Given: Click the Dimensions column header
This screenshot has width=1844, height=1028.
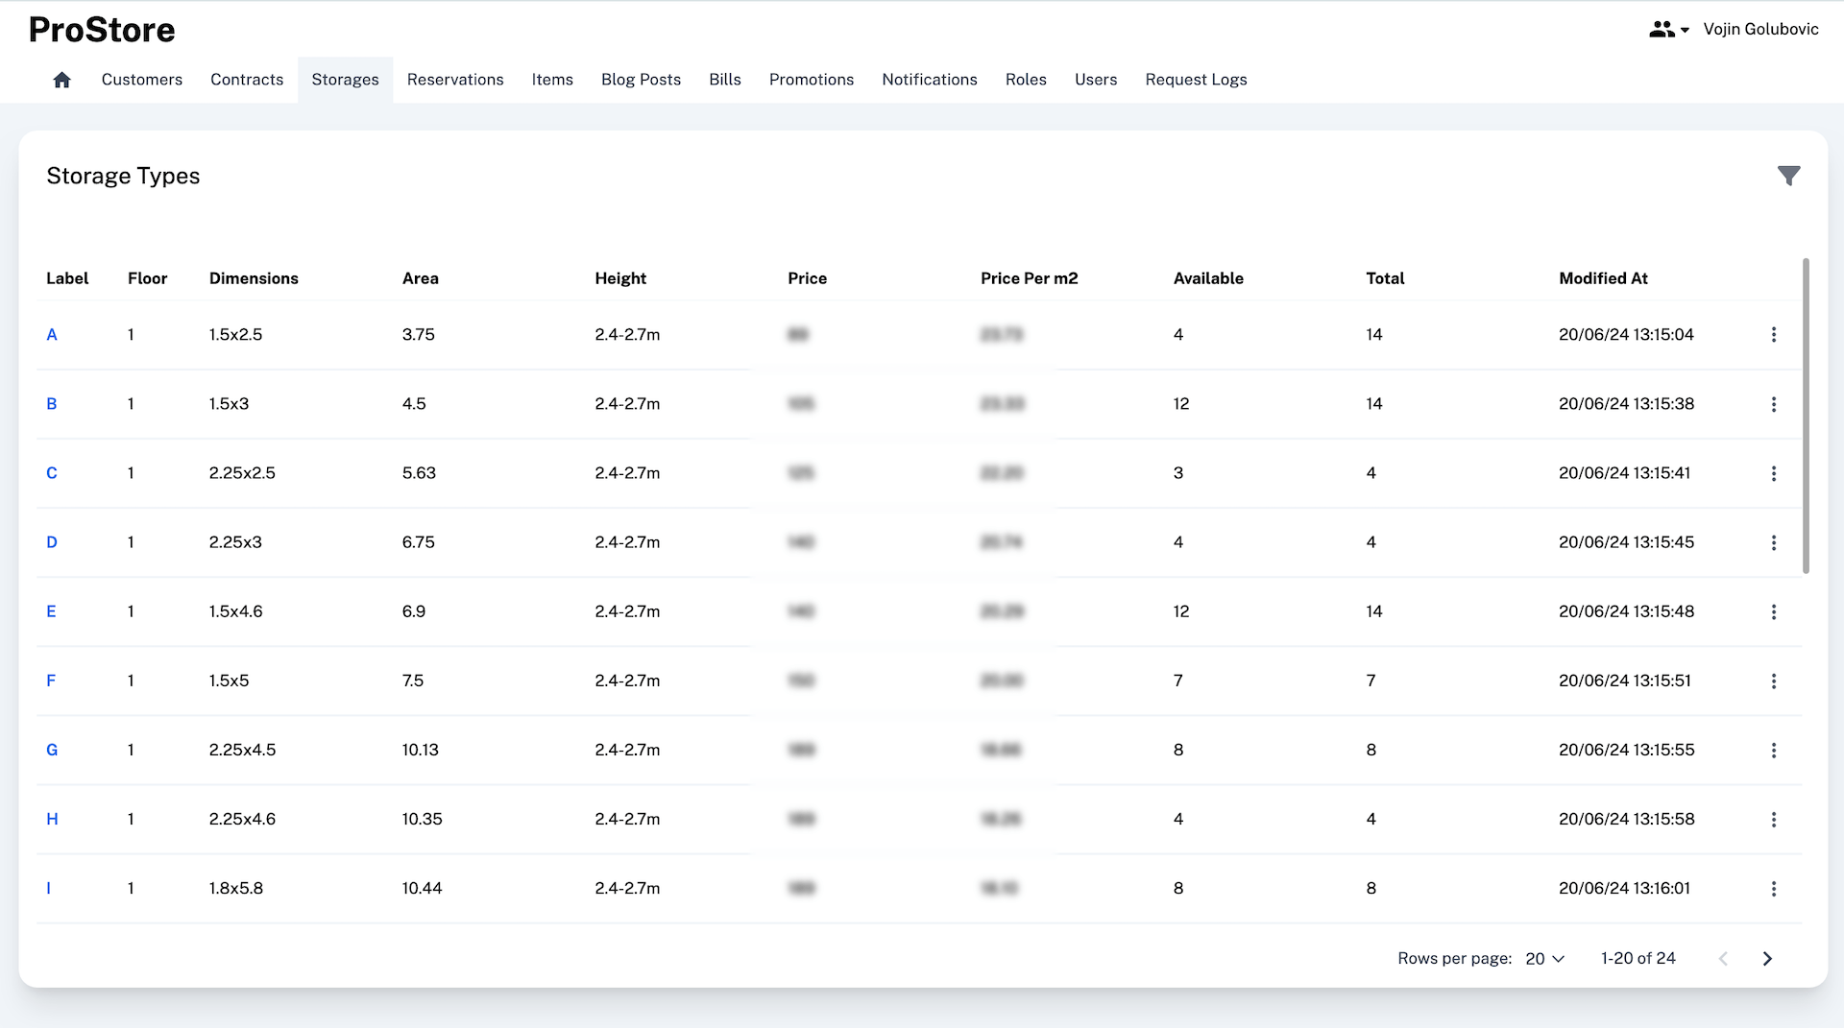Looking at the screenshot, I should (254, 278).
